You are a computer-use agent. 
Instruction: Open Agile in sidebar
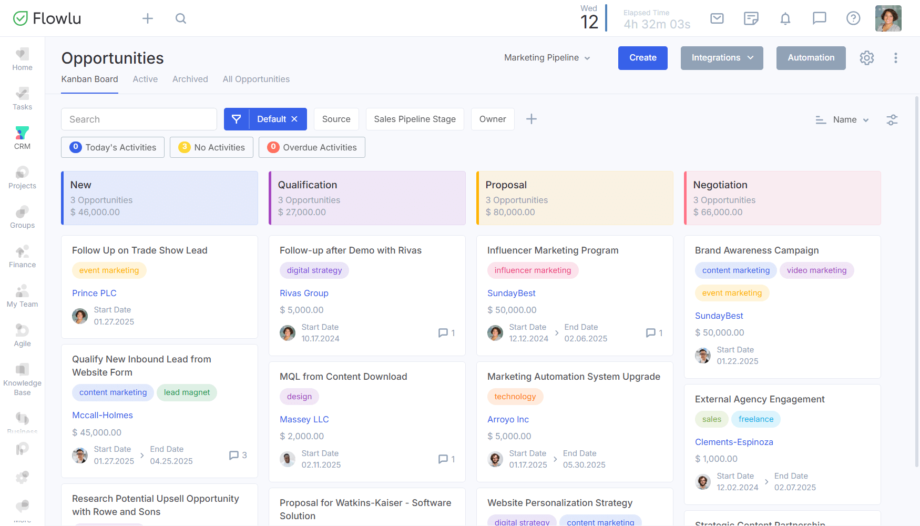pos(22,336)
